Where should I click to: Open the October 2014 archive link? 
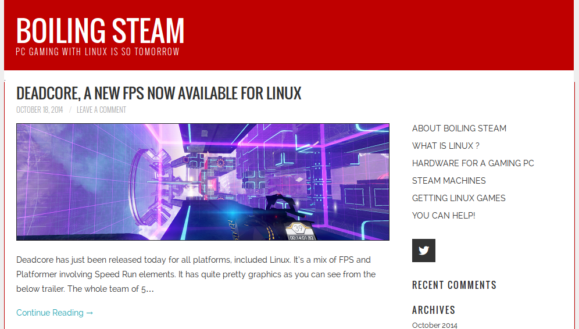(x=434, y=325)
